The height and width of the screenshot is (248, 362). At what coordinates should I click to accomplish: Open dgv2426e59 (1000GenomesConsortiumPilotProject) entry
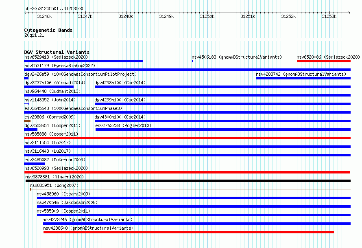coord(81,74)
